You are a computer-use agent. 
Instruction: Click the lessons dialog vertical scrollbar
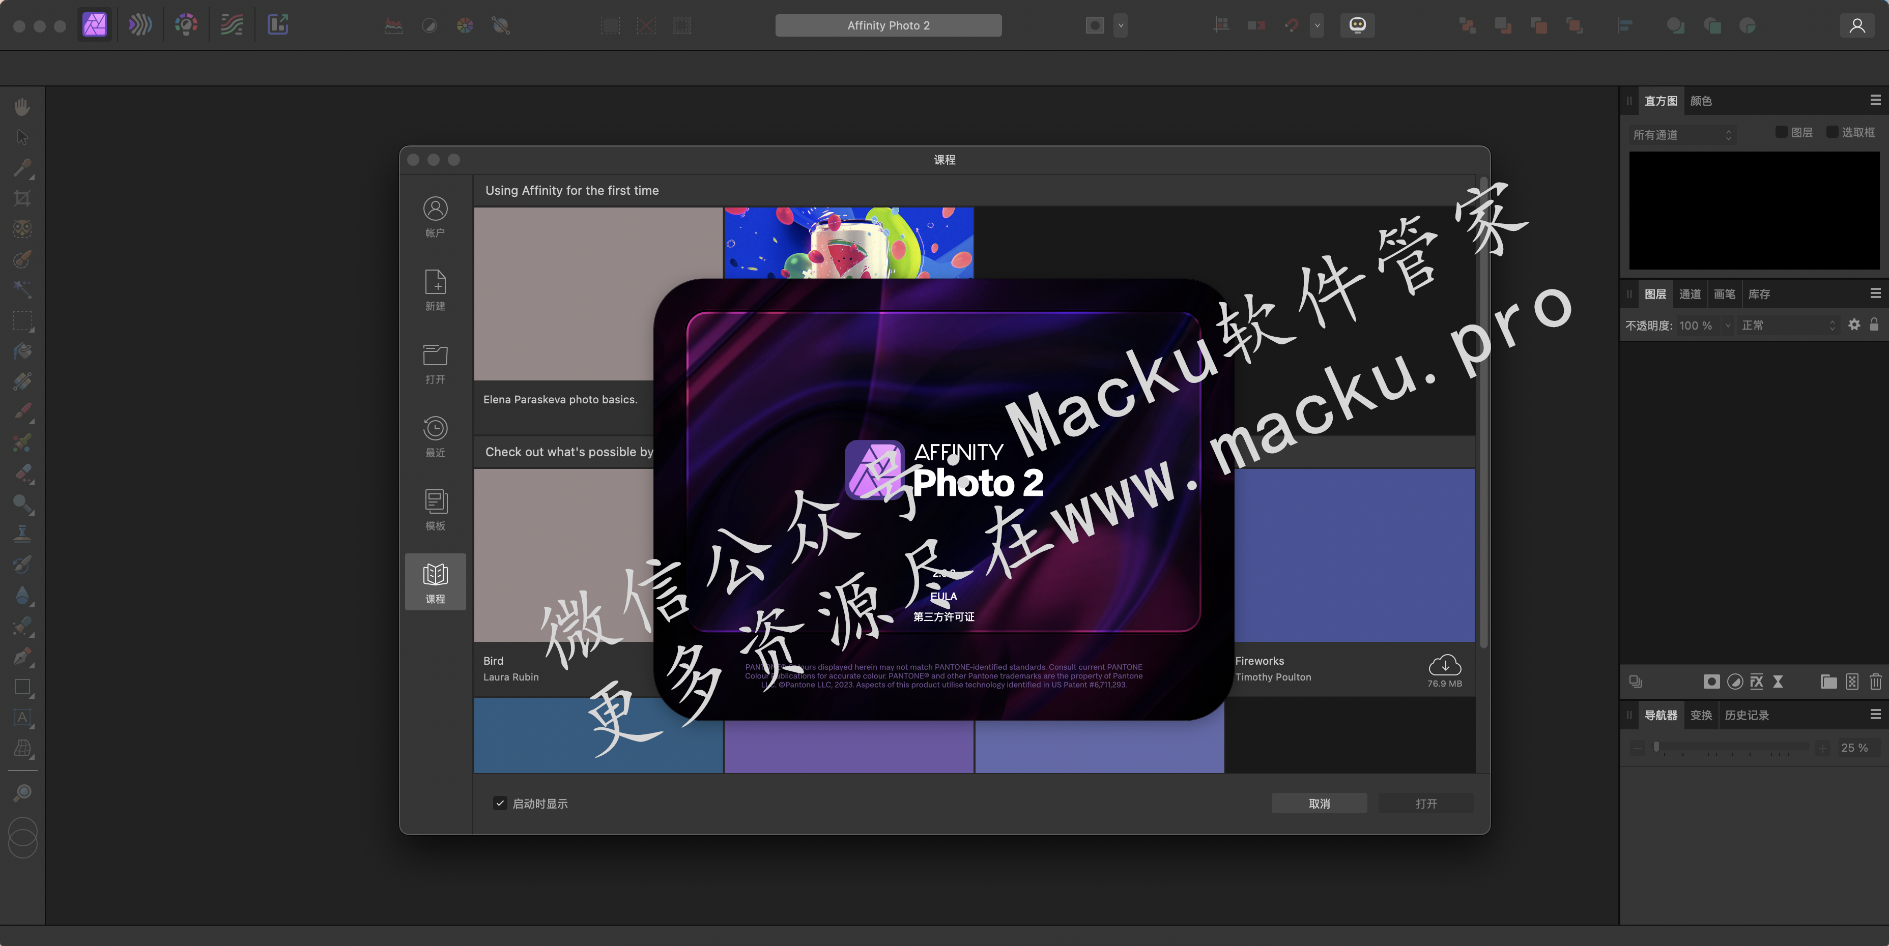(x=1483, y=412)
